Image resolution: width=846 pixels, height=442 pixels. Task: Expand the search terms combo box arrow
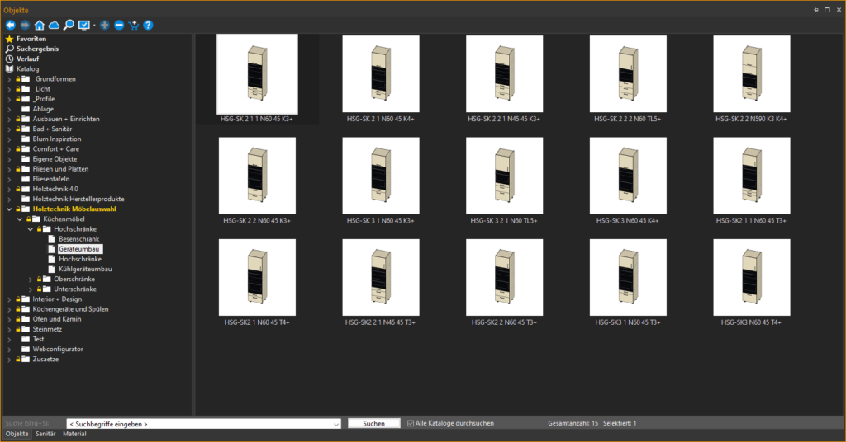coord(335,424)
